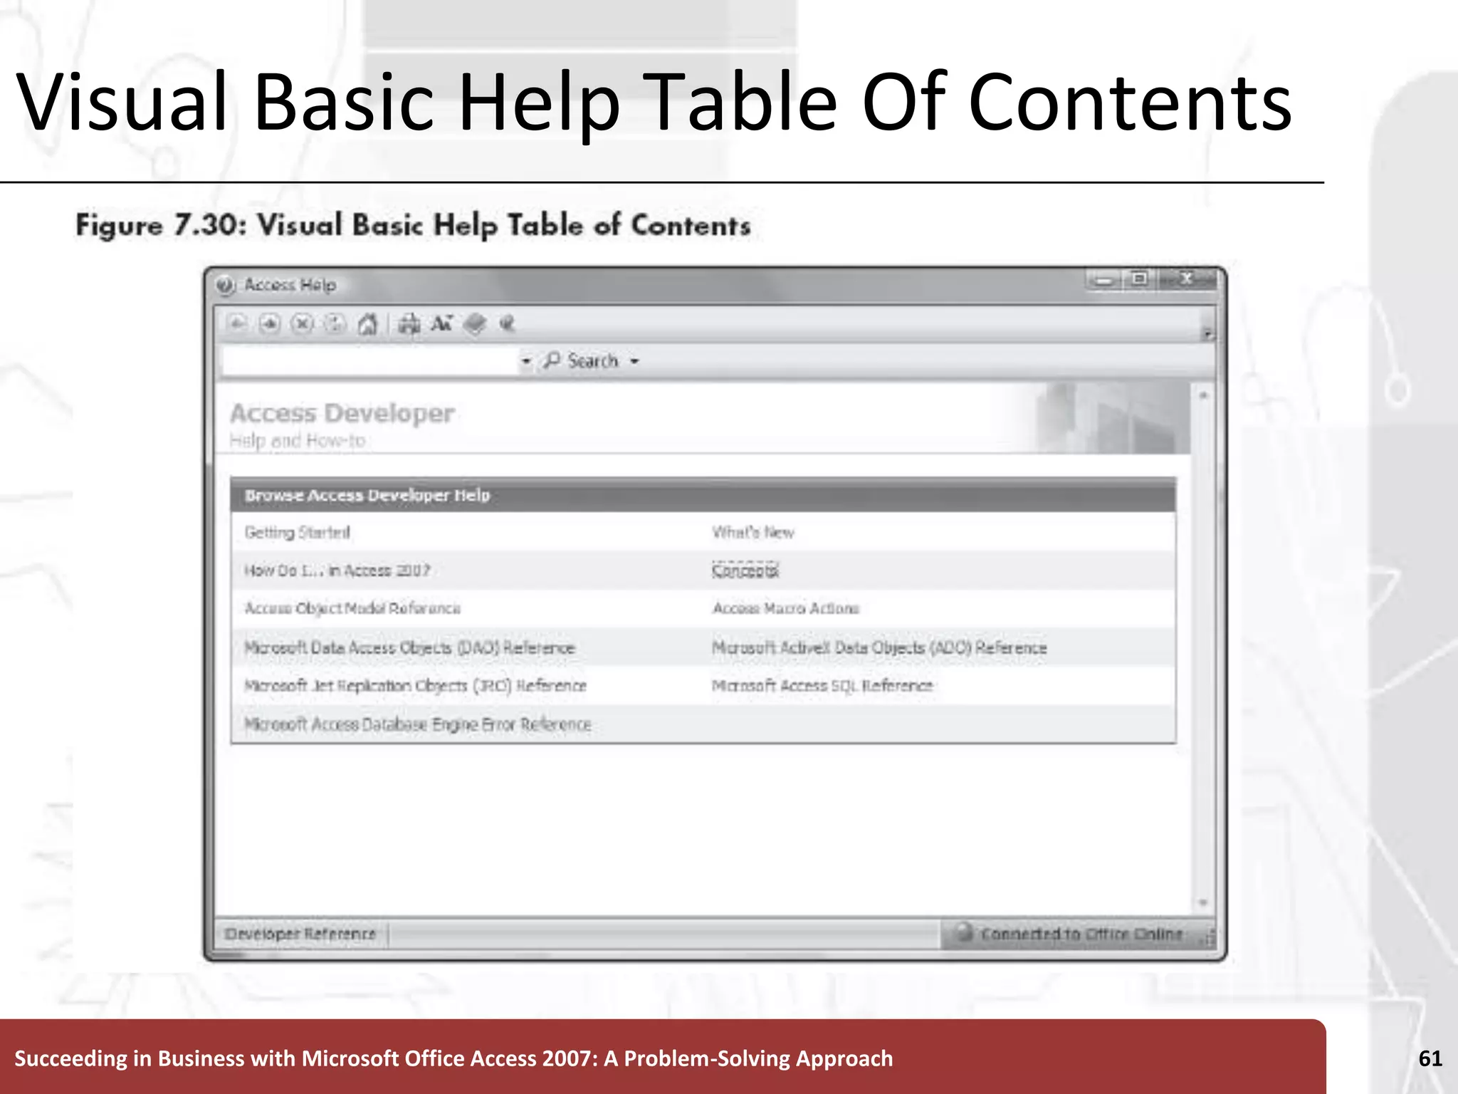Click inside the help search text box

pyautogui.click(x=370, y=361)
